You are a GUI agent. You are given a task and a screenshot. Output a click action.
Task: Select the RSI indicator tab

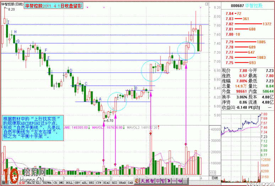coord(114,183)
